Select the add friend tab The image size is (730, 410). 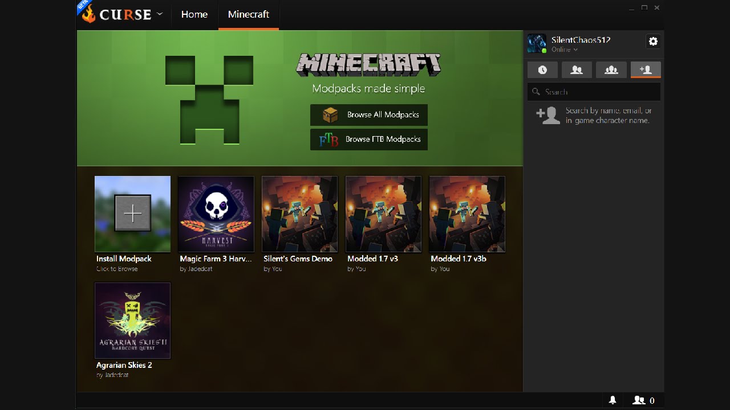click(646, 69)
